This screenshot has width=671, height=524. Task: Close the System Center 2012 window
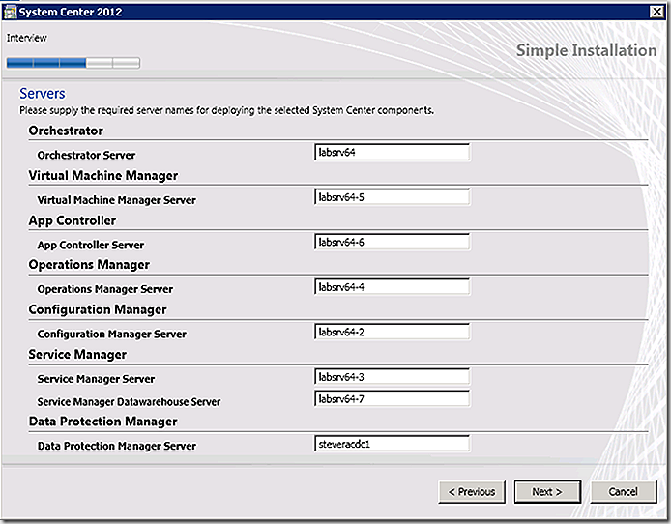tap(656, 12)
